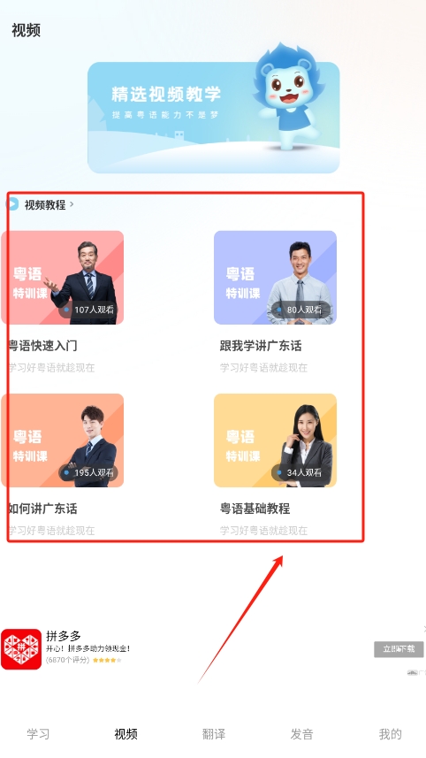The image size is (426, 758).
Task: Switch to the 翻译 tab
Action: [214, 734]
